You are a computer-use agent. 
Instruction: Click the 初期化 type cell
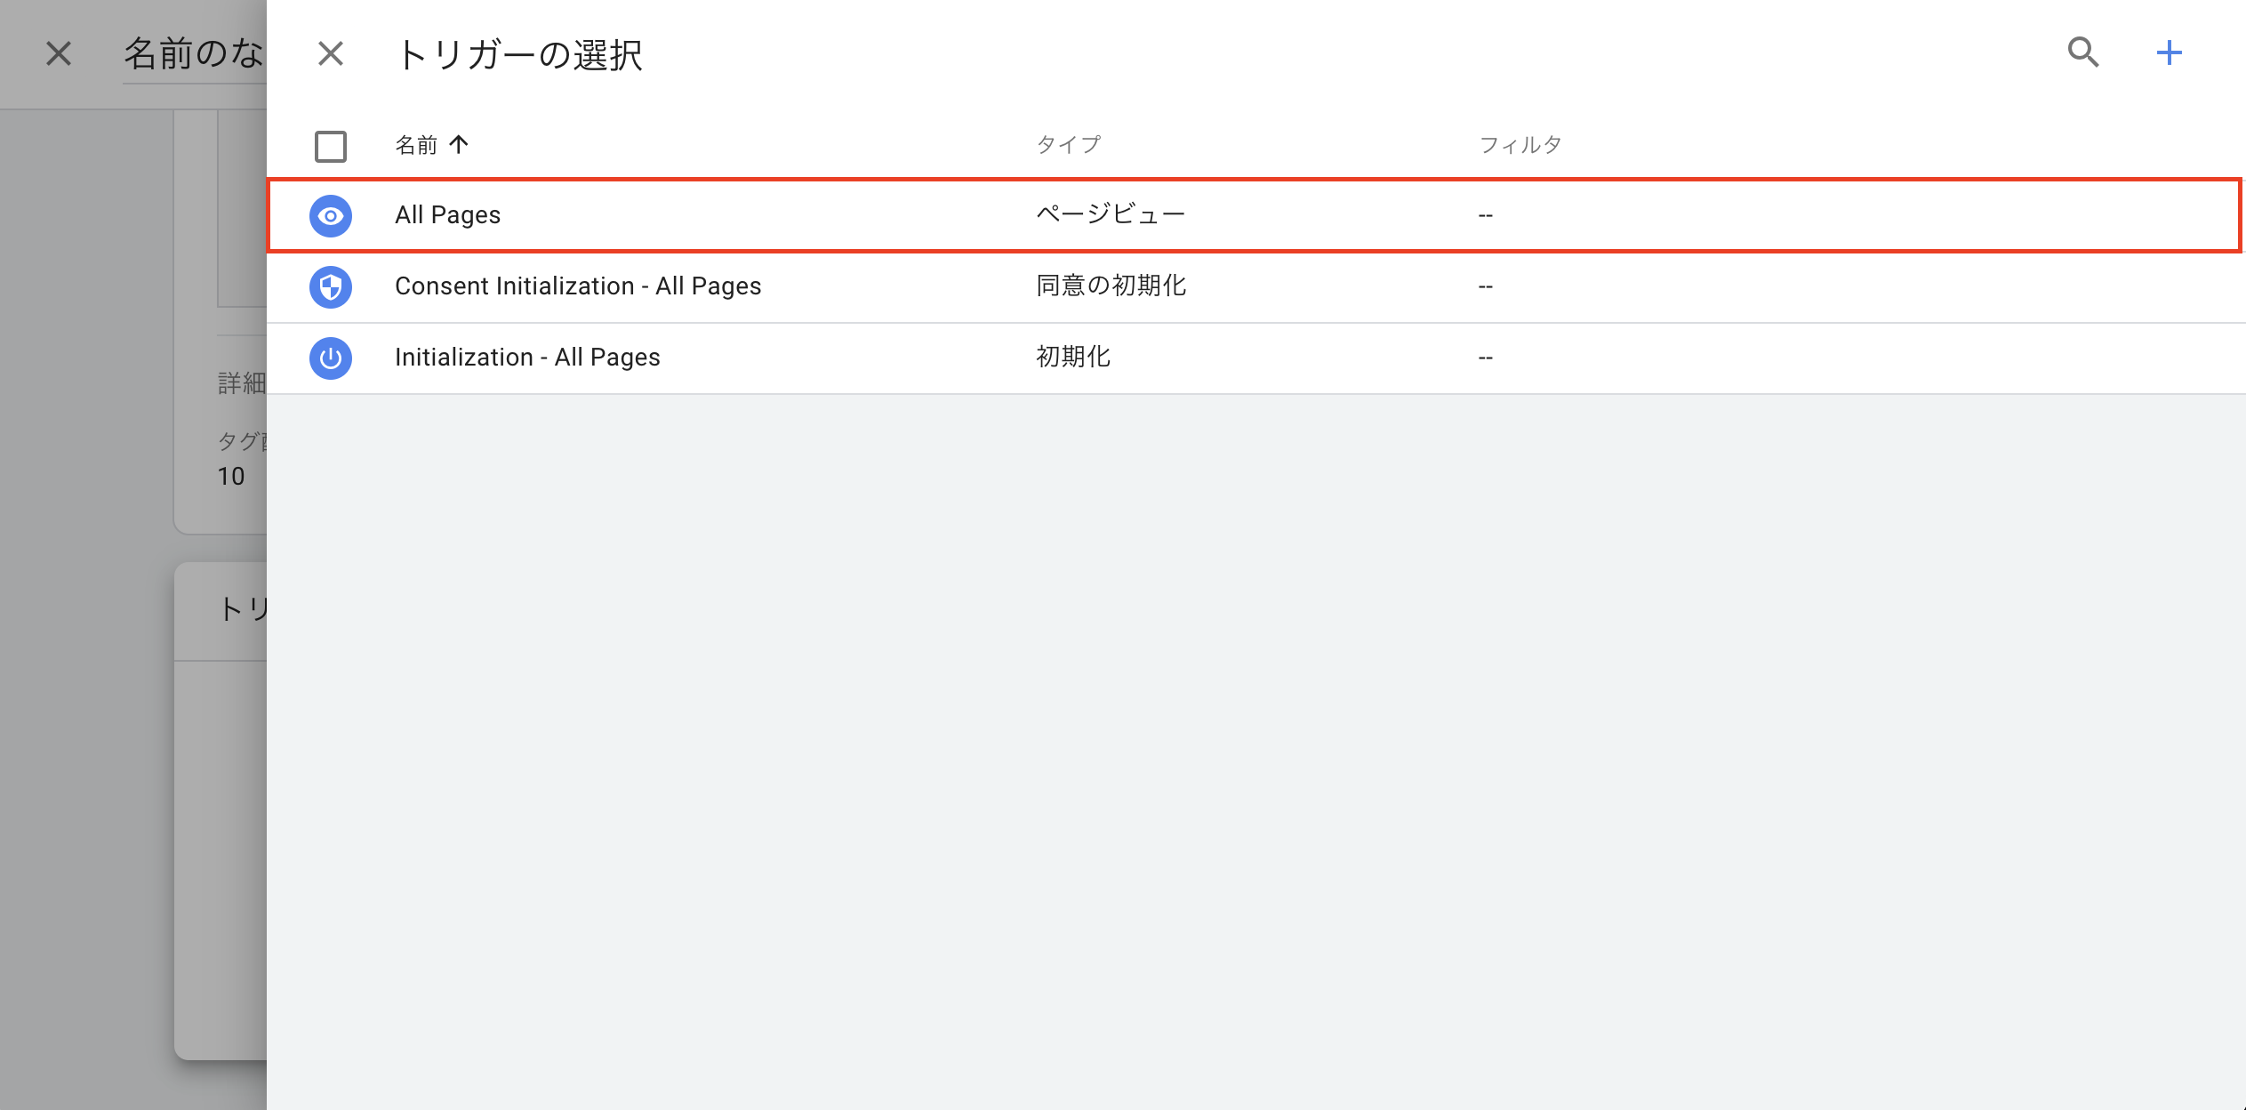coord(1073,357)
